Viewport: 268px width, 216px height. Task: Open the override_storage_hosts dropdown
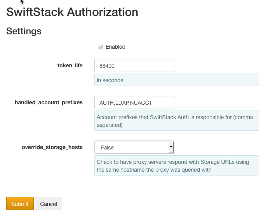(134, 147)
